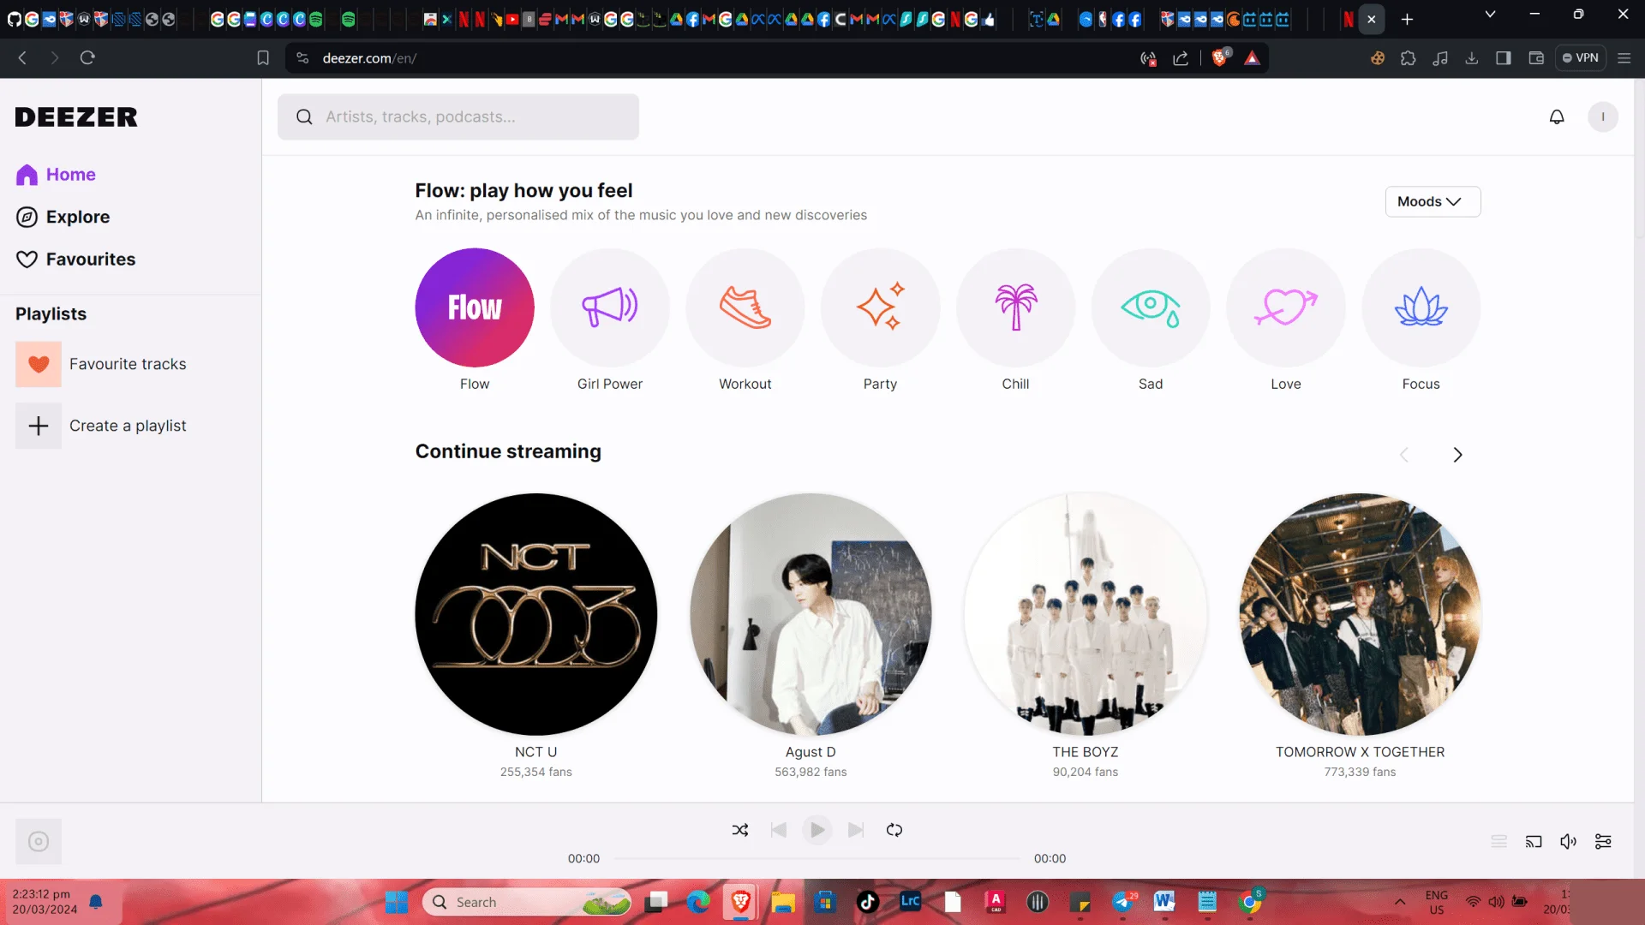Click the Agust D name link
Viewport: 1645px width, 925px height.
point(811,752)
